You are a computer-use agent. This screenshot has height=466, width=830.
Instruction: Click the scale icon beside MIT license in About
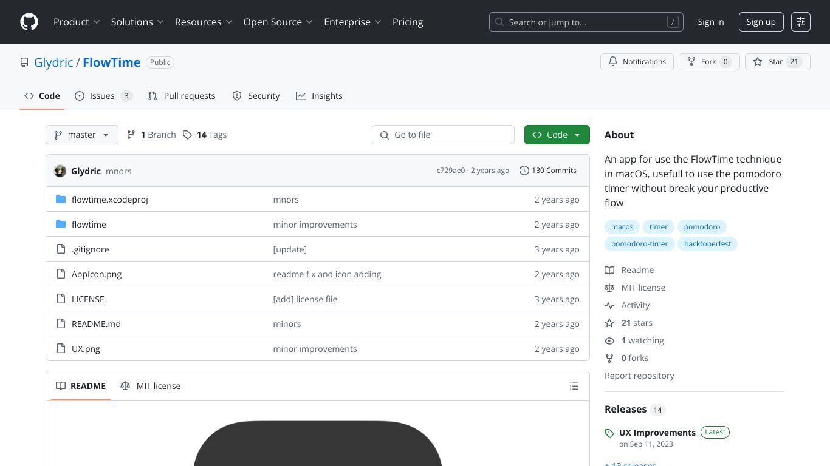click(x=609, y=288)
